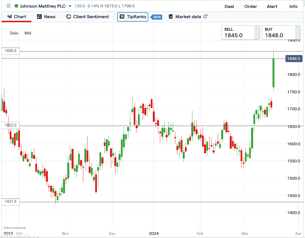
Task: Open the News tab
Action: tap(46, 17)
